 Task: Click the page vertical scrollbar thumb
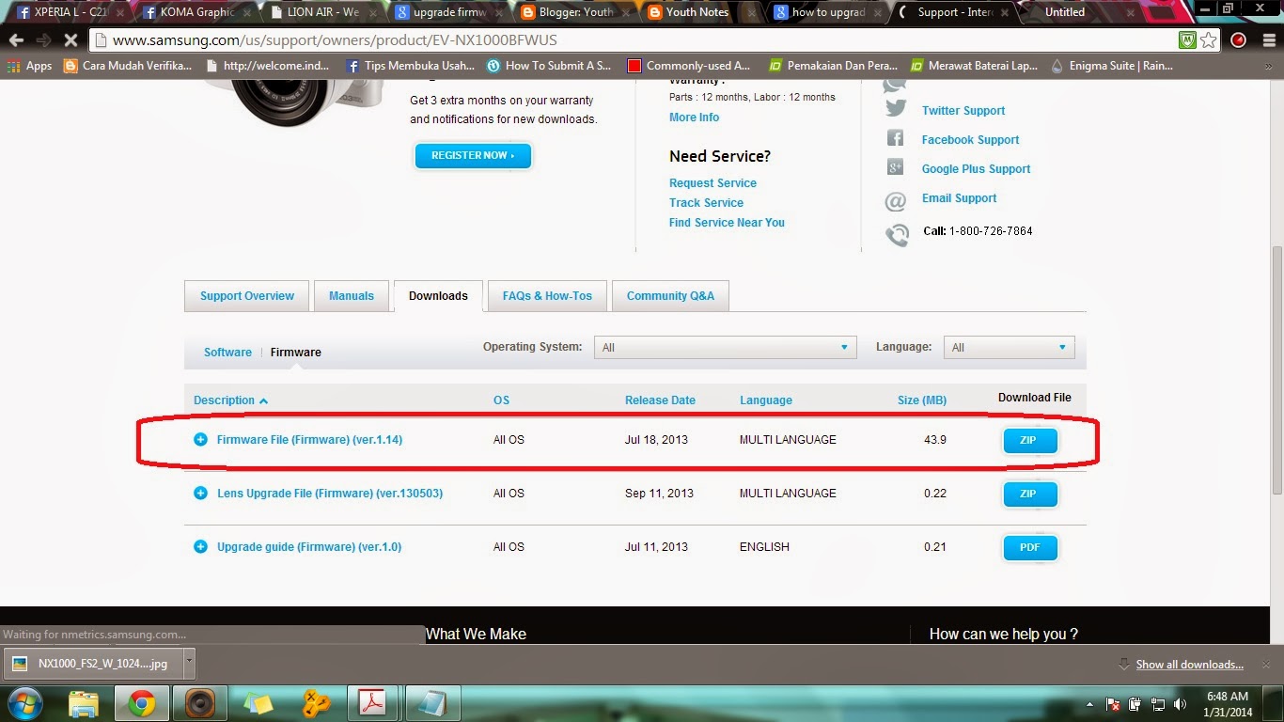pos(1276,370)
